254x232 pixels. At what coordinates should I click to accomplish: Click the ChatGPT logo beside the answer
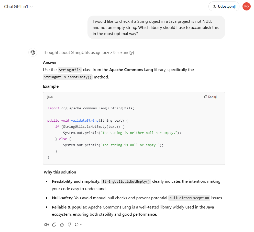click(x=33, y=52)
